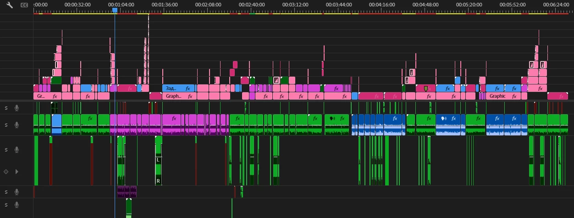
Task: Click ruler timecode 00:04:48:00
Action: click(x=425, y=5)
